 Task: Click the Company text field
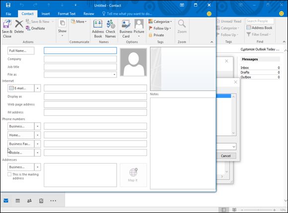point(80,59)
